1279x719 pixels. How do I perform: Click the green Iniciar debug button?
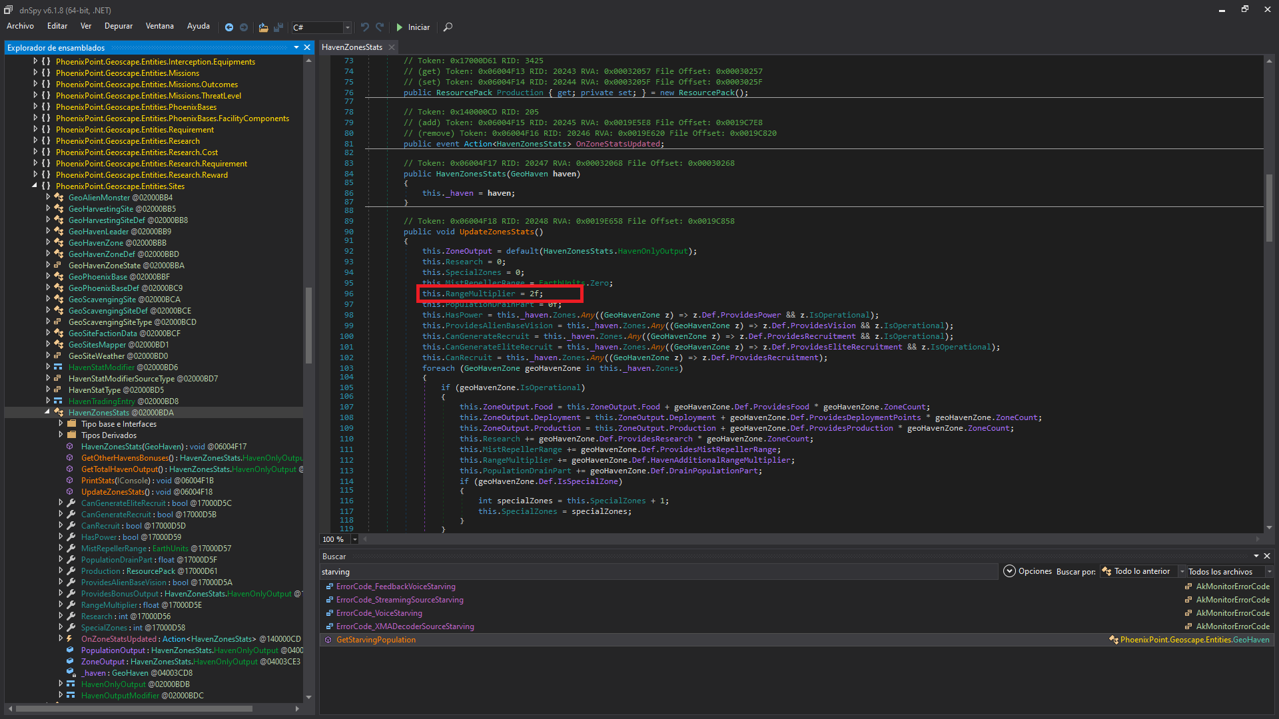pyautogui.click(x=413, y=27)
